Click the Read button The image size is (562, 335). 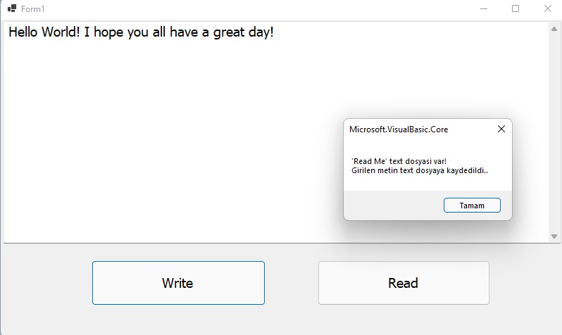click(404, 283)
